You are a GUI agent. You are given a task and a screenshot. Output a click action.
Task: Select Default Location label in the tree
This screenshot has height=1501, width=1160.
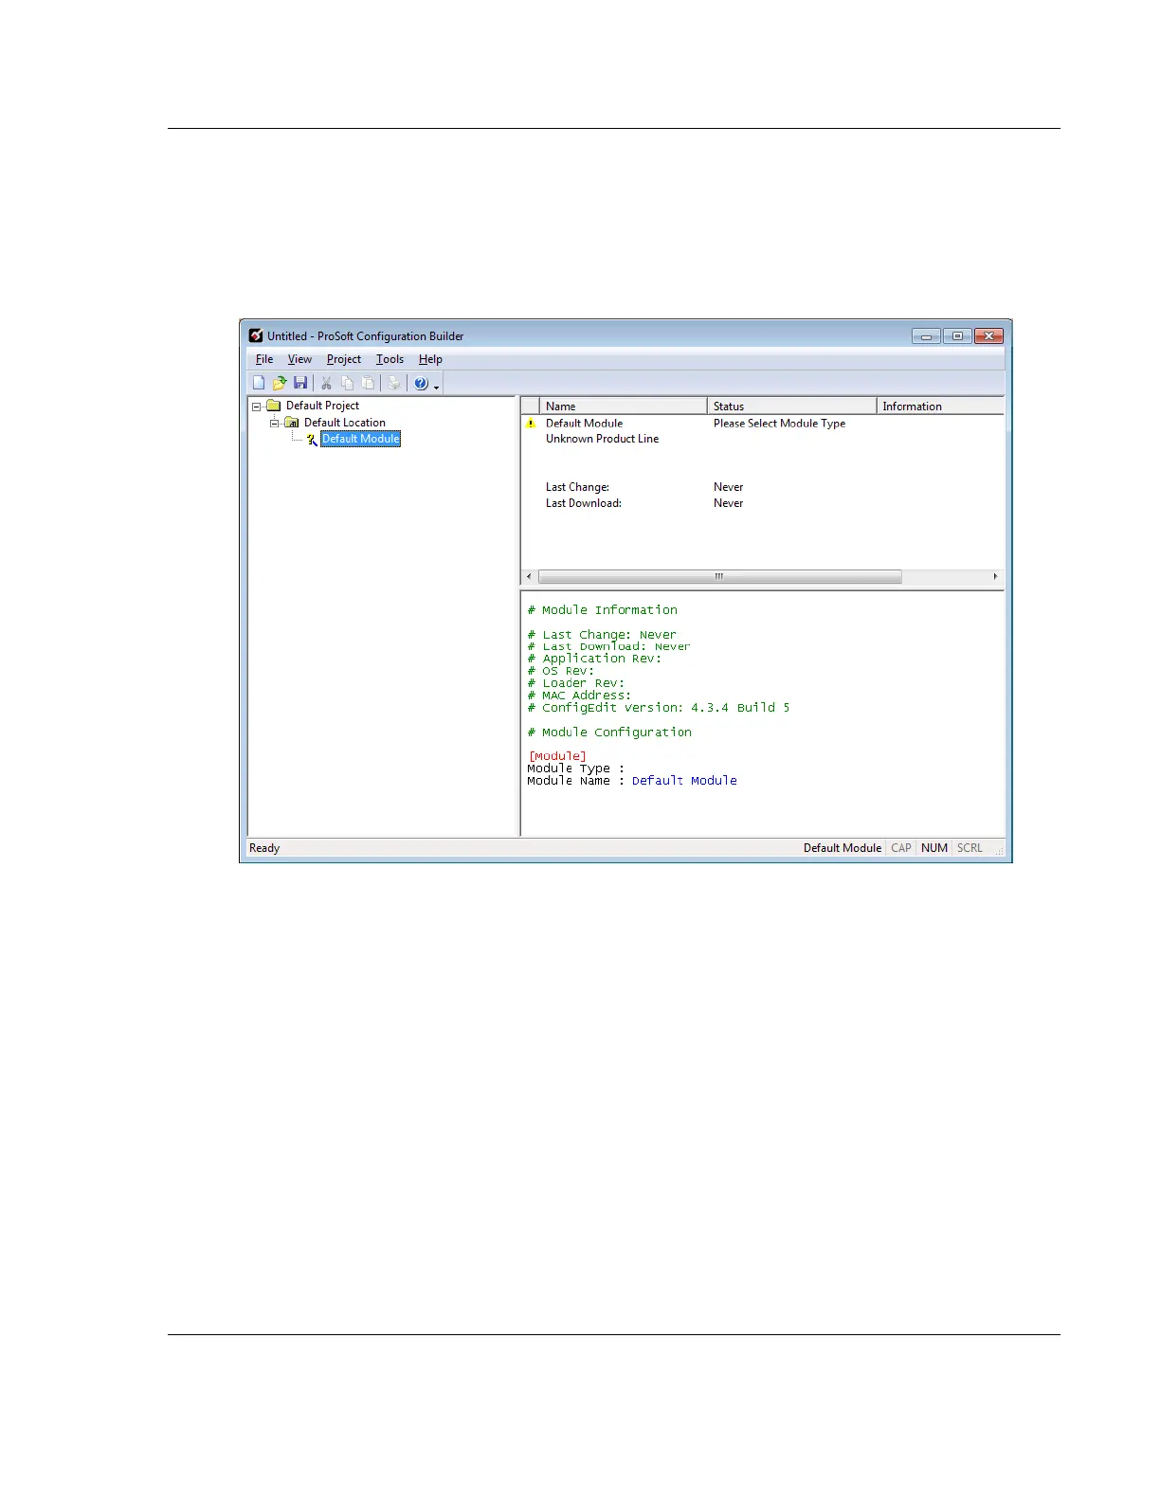point(345,423)
